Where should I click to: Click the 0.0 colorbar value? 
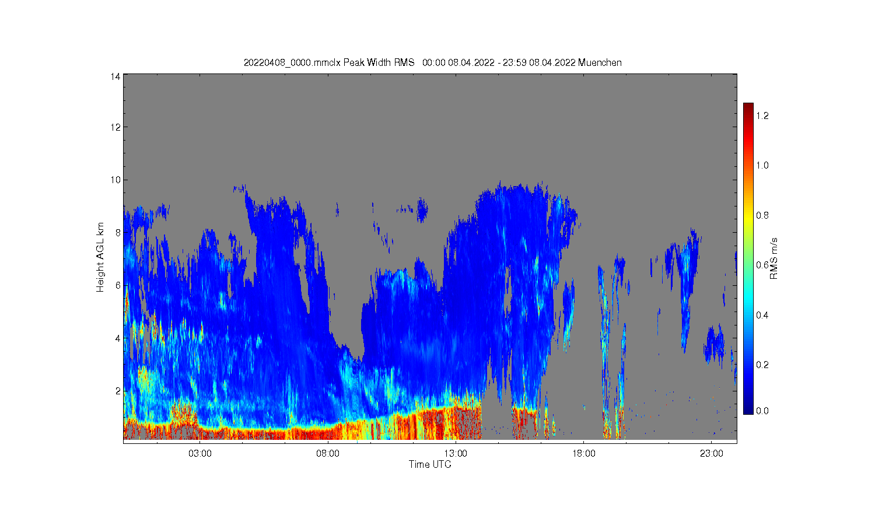coord(762,411)
